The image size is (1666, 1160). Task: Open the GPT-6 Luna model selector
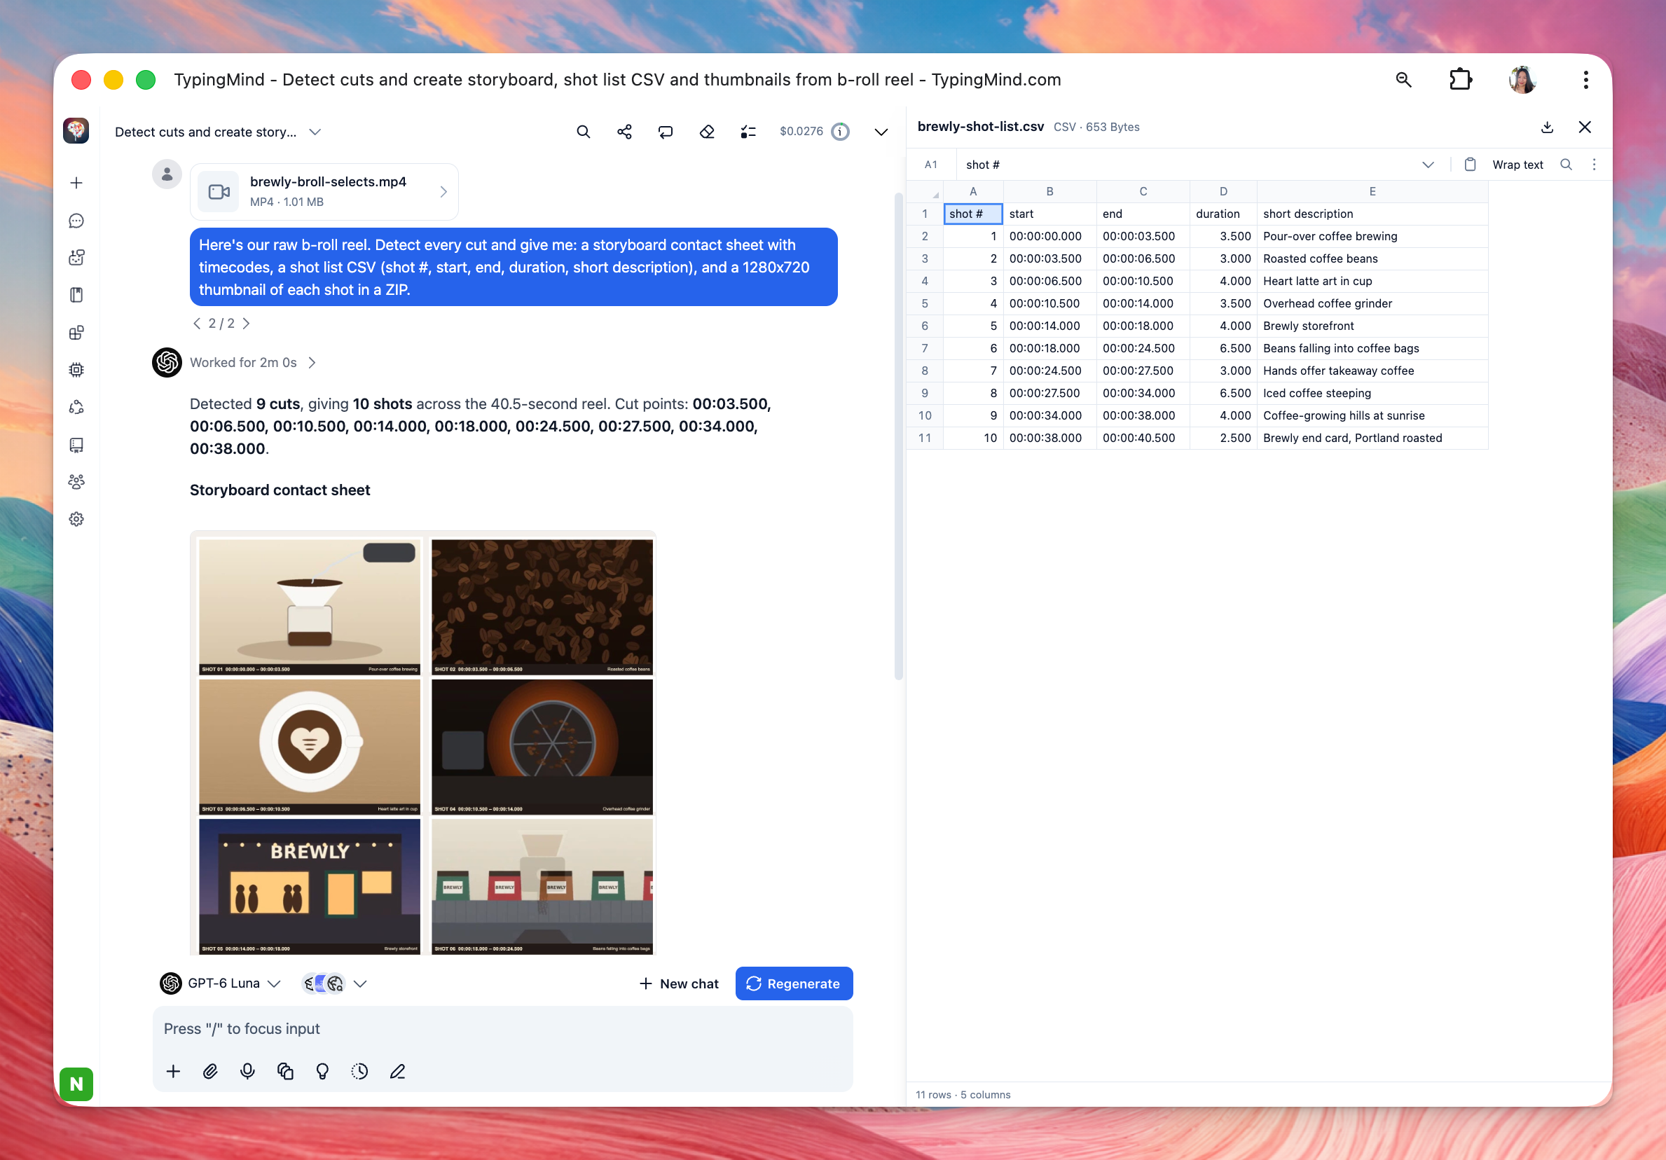click(x=220, y=983)
